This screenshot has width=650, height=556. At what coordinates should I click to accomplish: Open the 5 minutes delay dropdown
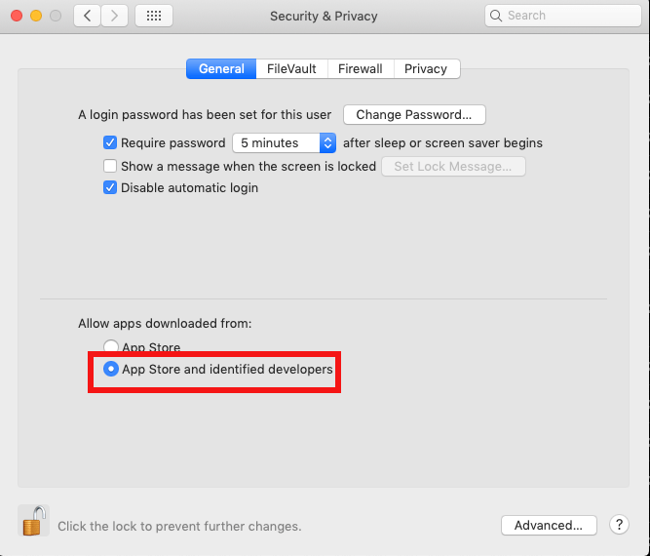(284, 142)
